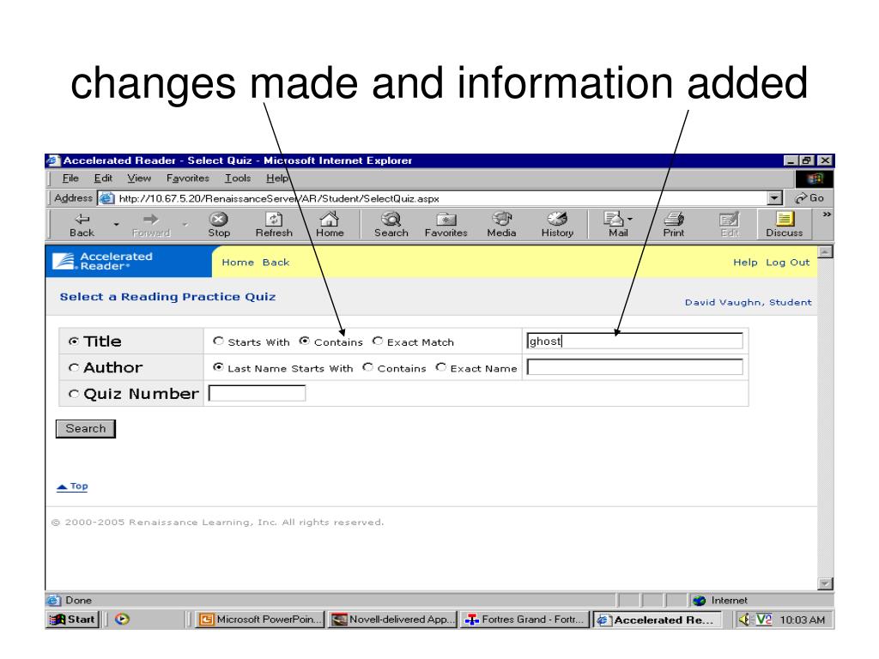Screen dimensions: 879x659
Task: Click the Internet zone globe icon in the status bar
Action: point(699,600)
